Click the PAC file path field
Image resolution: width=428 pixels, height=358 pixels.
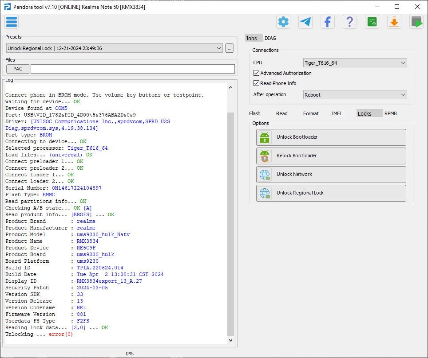point(132,69)
